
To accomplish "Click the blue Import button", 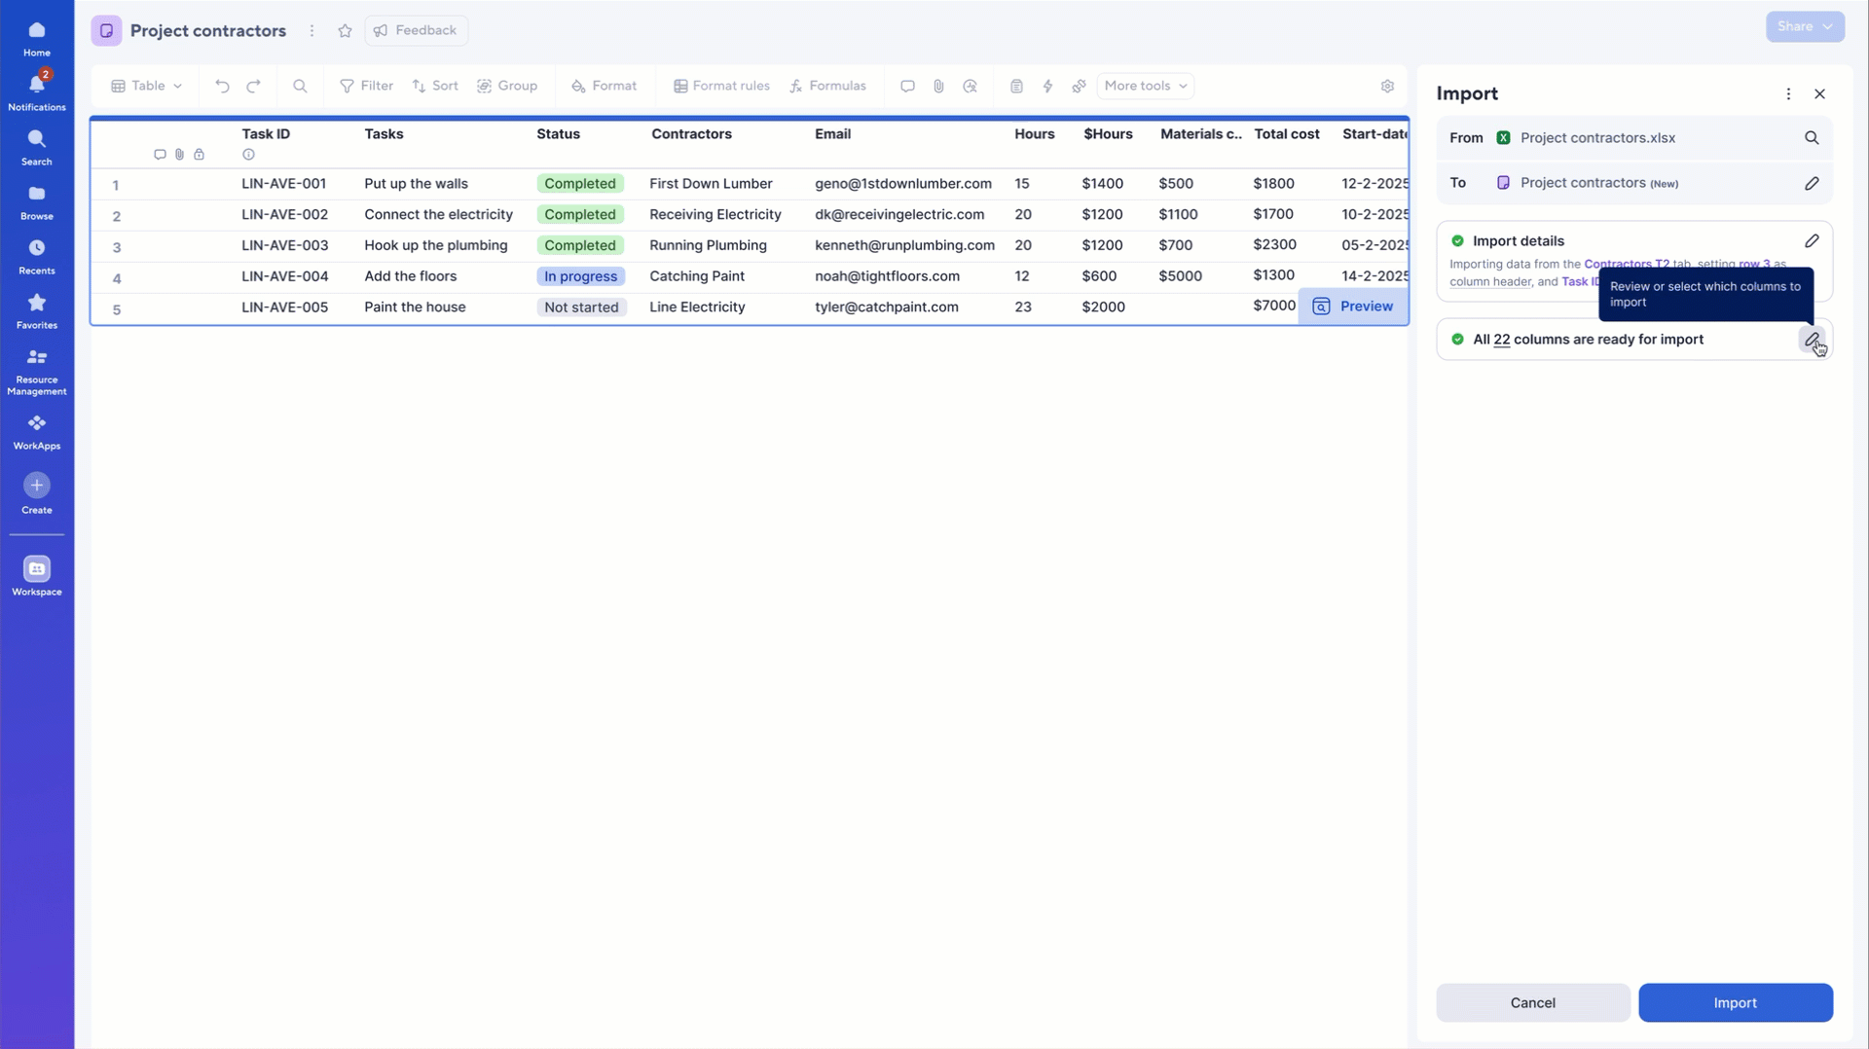I will [x=1735, y=1002].
